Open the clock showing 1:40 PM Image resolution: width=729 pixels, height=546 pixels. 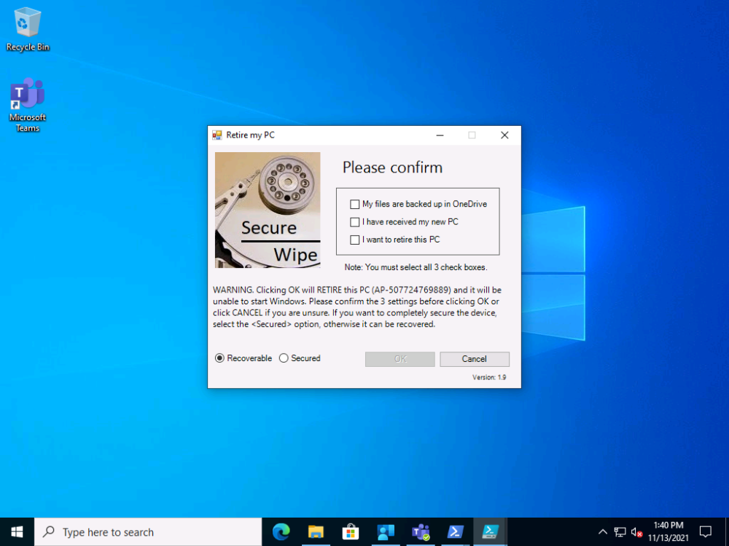(x=668, y=532)
